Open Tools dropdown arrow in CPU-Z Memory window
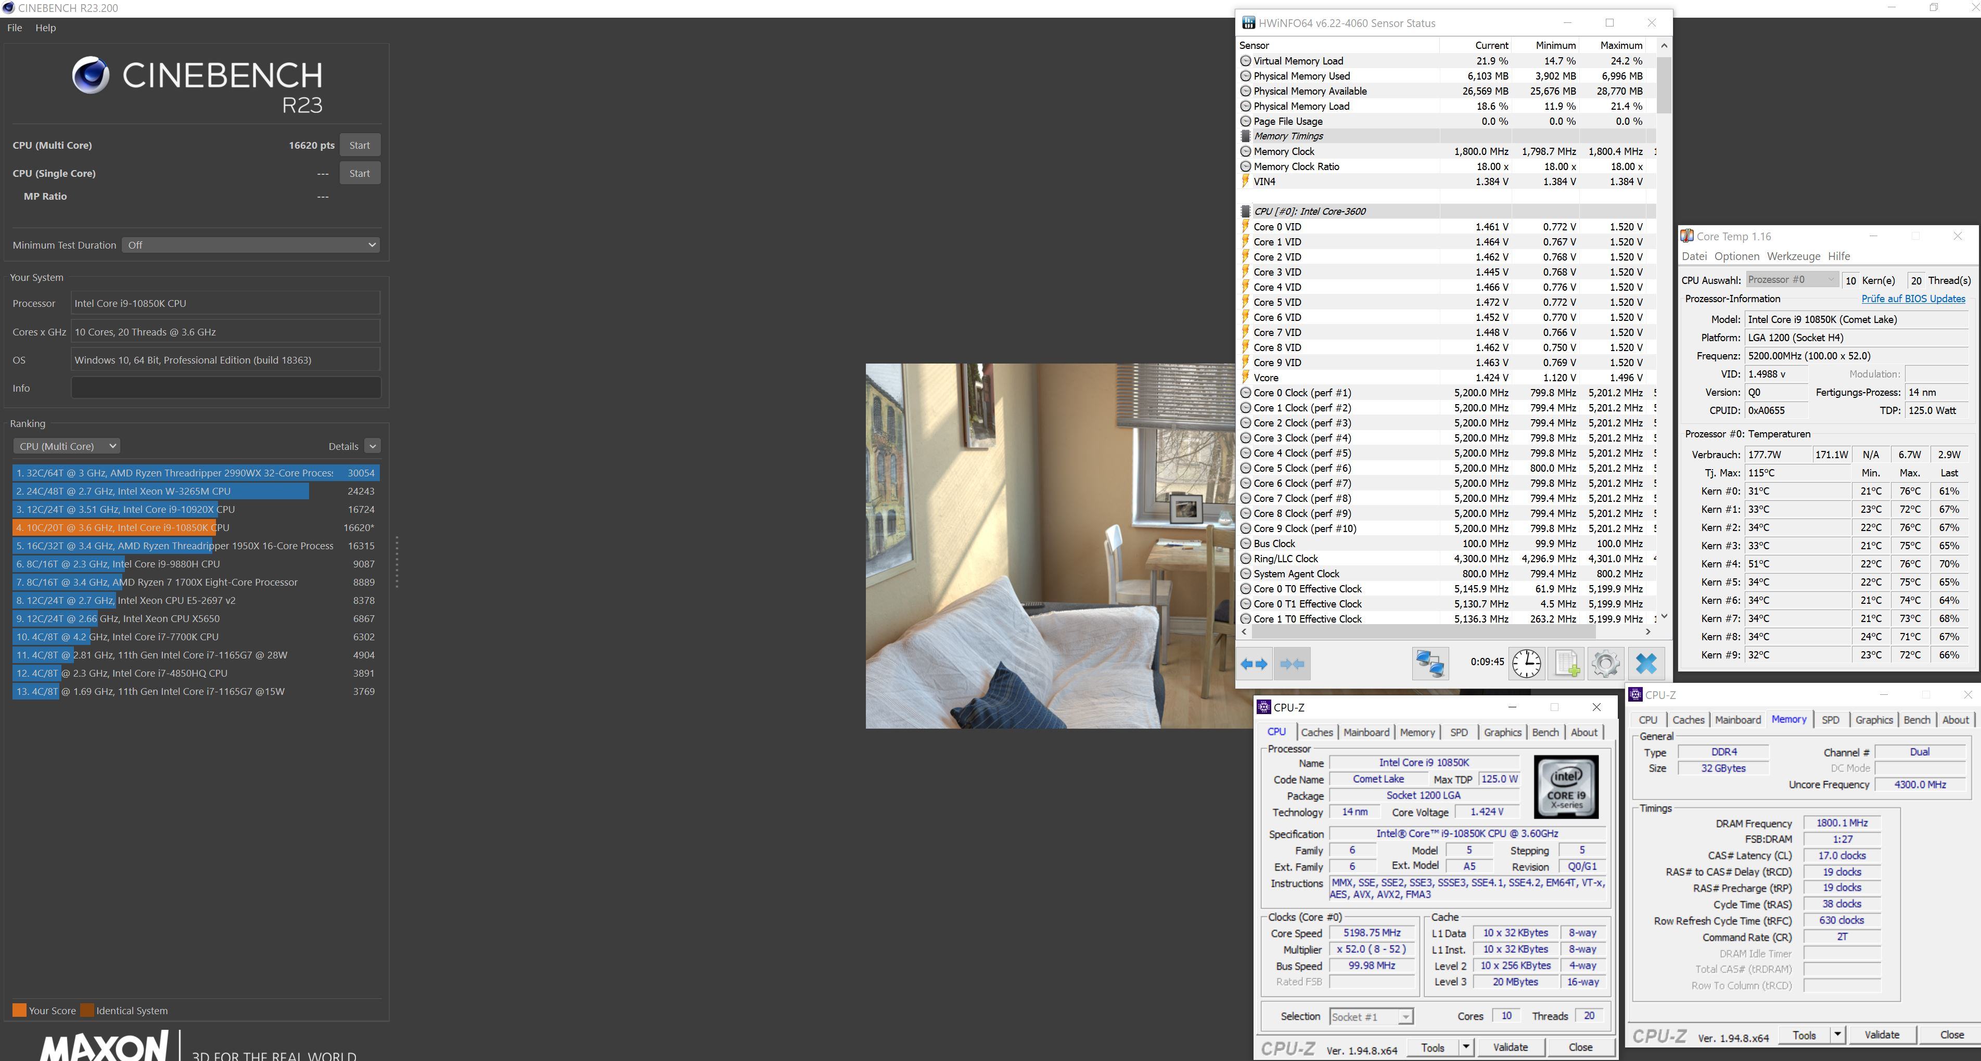 click(1837, 1035)
